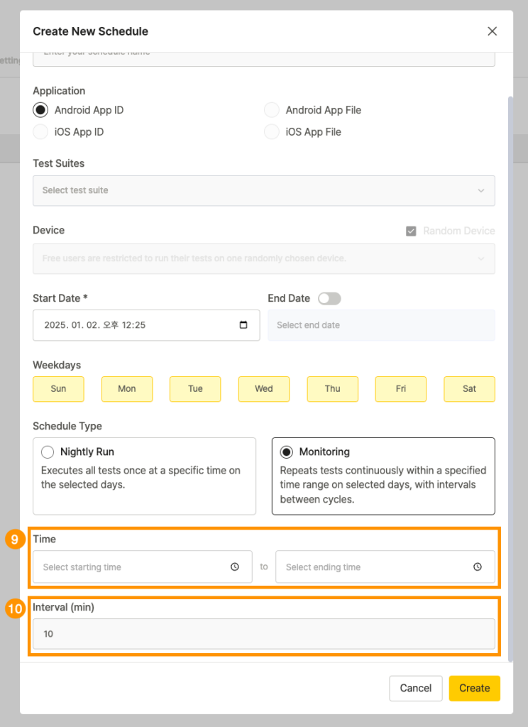This screenshot has height=727, width=528.
Task: Toggle the Sun weekday button
Action: (58, 388)
